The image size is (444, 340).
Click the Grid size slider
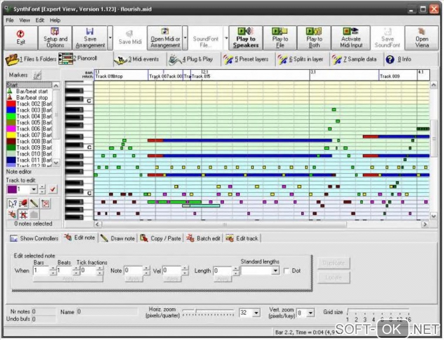(378, 312)
